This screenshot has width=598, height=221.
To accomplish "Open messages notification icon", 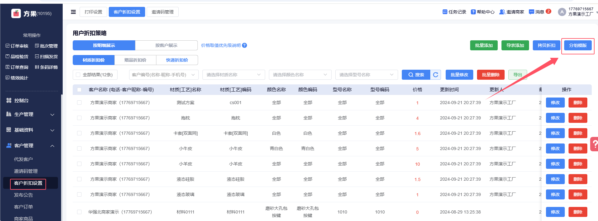I will pyautogui.click(x=531, y=12).
